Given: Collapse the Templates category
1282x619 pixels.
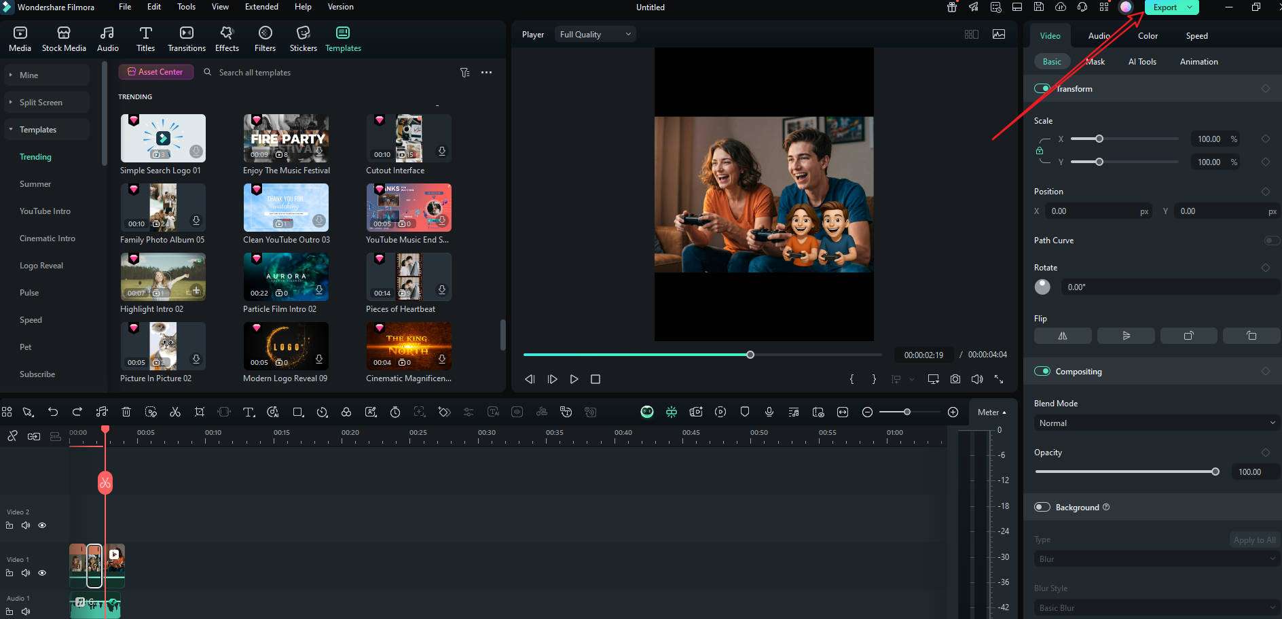Looking at the screenshot, I should [x=47, y=129].
